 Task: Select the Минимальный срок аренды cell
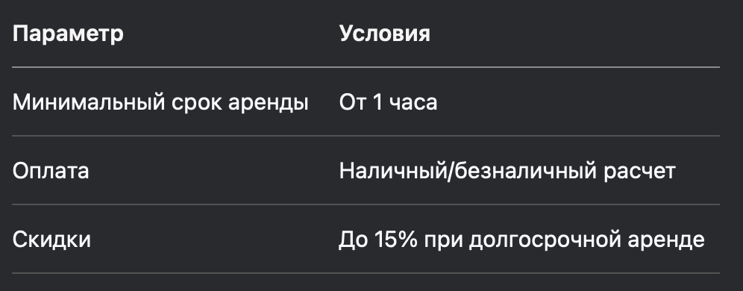point(160,102)
